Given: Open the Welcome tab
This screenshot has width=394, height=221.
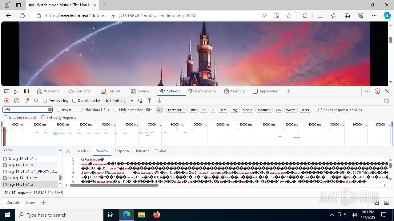Looking at the screenshot, I should point(48,91).
